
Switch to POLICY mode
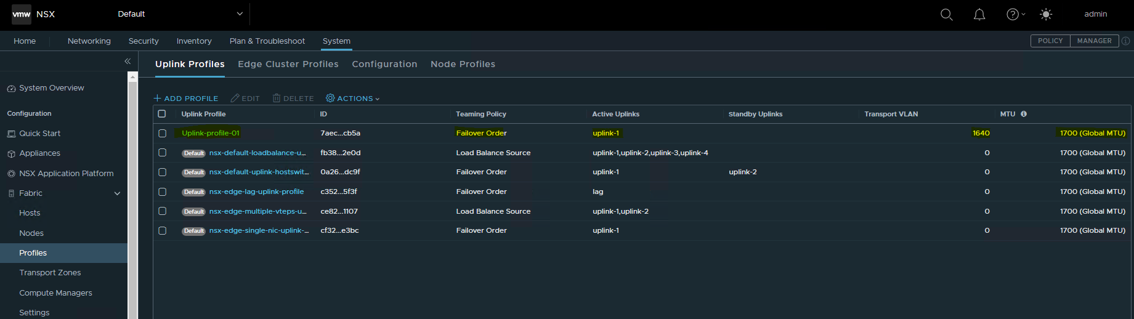[x=1050, y=41]
